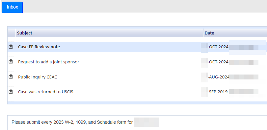Click the redacted name in the message body
The width and height of the screenshot is (267, 130).
click(147, 122)
